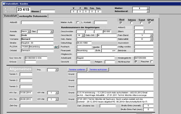The width and height of the screenshot is (181, 114).
Task: Open the VP/VM dropdown next to 28.08.2012
Action: 57,99
